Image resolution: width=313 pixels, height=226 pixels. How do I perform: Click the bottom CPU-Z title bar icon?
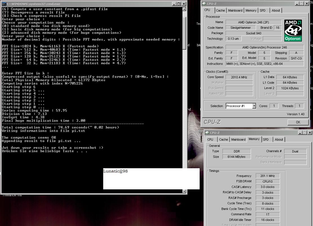point(207,133)
